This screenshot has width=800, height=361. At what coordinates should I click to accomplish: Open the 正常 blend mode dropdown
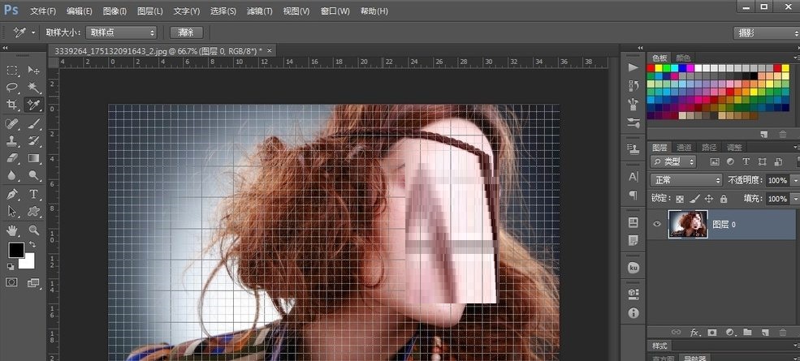[x=686, y=180]
